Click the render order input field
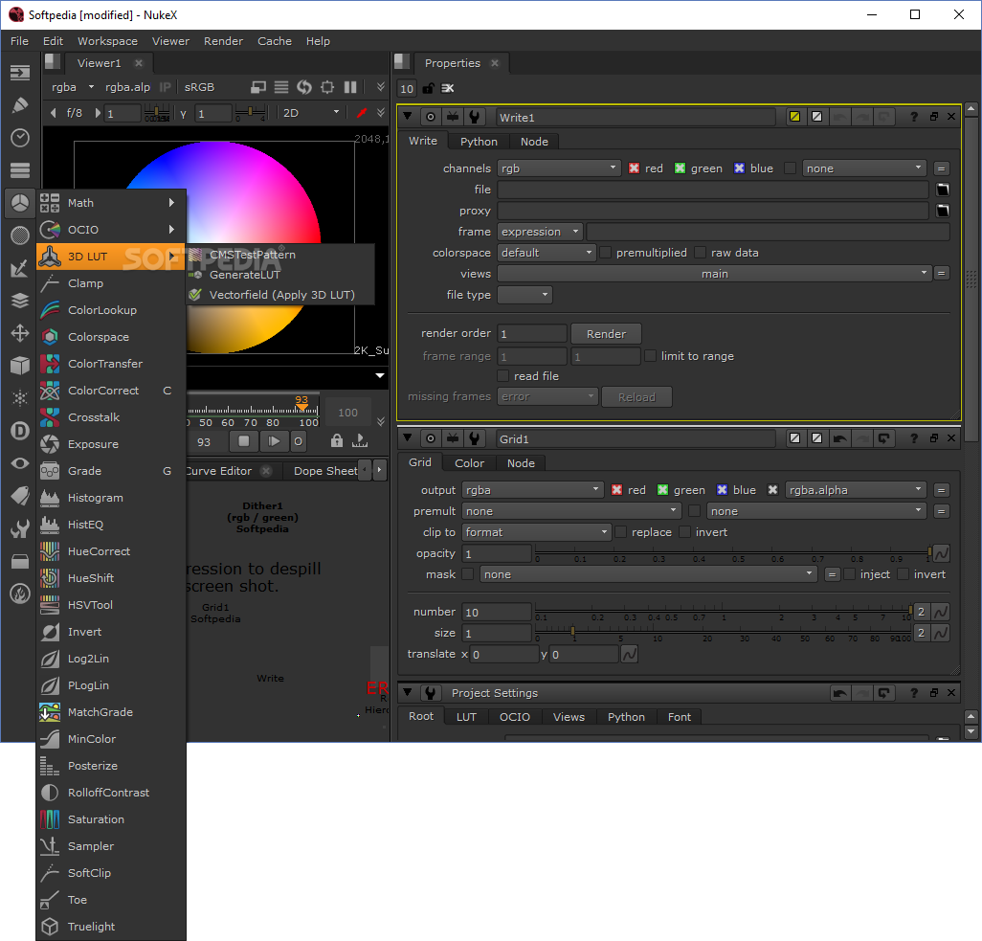 532,334
